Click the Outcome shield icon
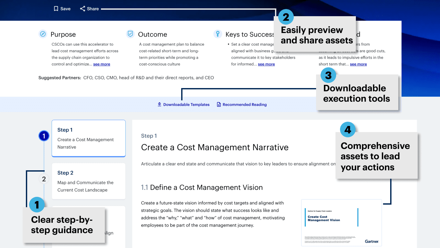440x248 pixels. pos(130,34)
